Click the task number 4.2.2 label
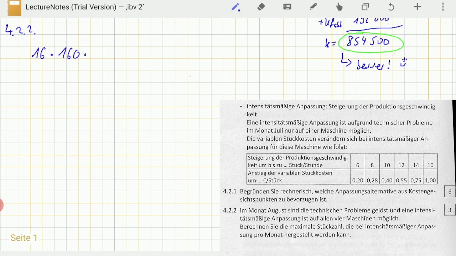Viewport: 456px width, 256px height. [x=230, y=210]
